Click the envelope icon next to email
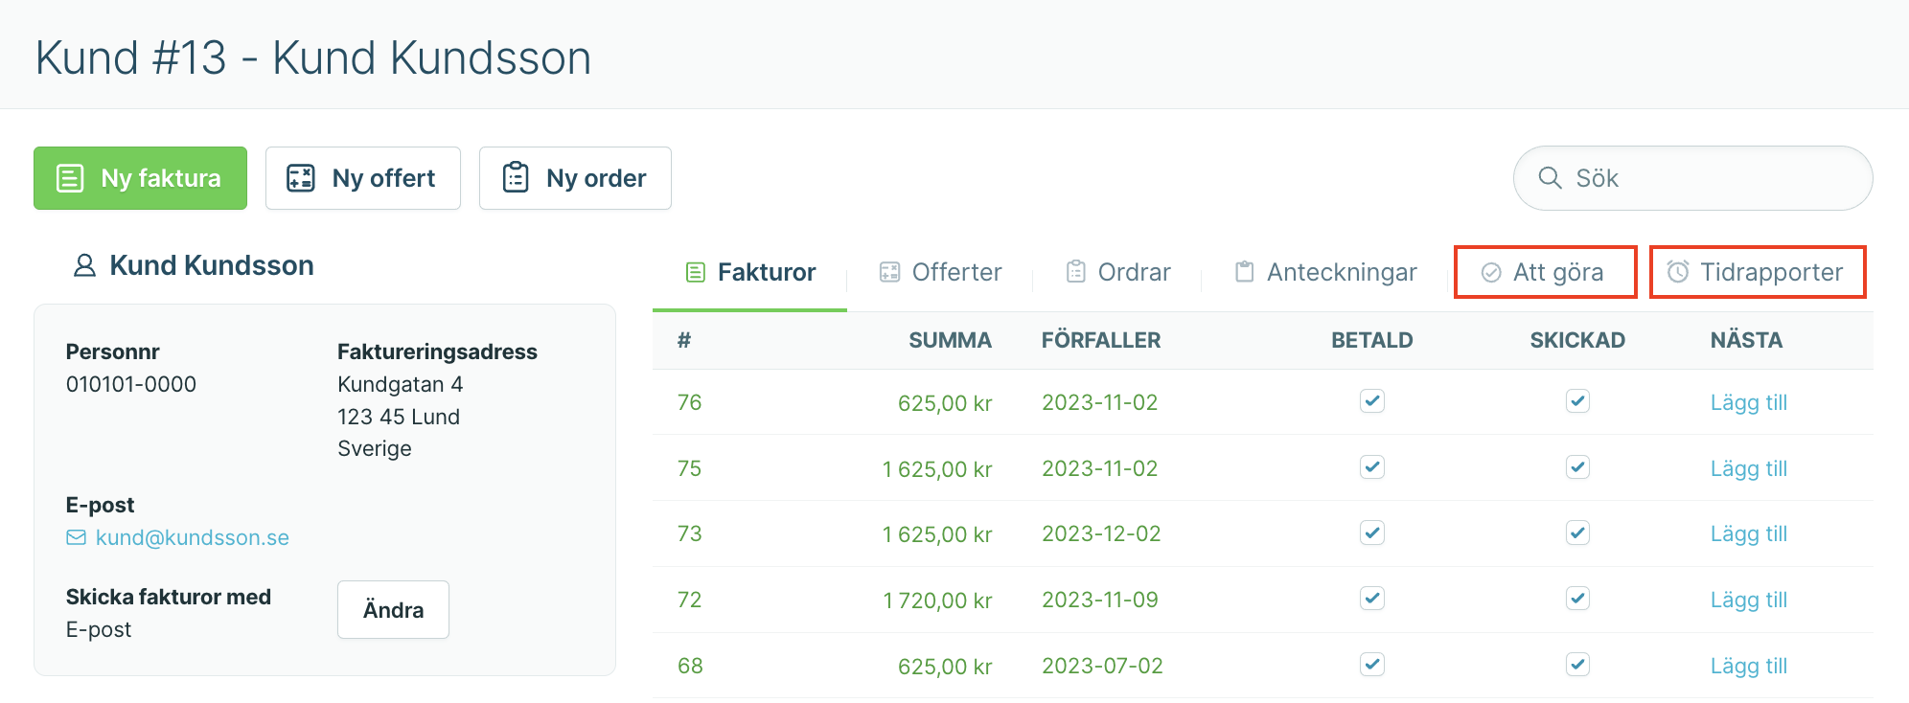The height and width of the screenshot is (703, 1909). coord(76,537)
